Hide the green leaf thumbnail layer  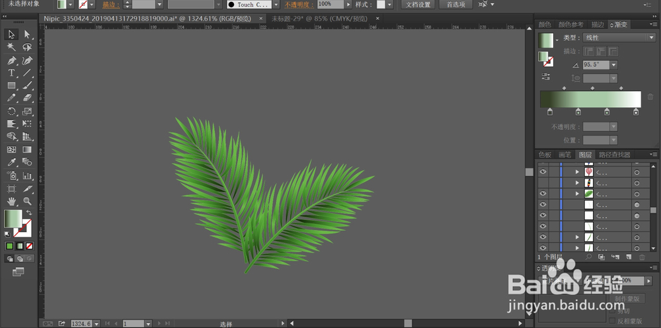[543, 194]
